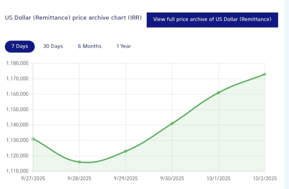
Task: Click the 9/28/2025 lowest data point
Action: [79, 162]
